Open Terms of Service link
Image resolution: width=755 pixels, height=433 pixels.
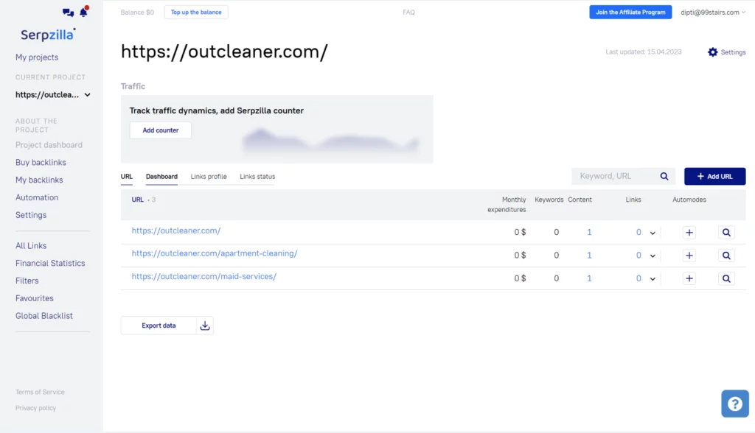pos(40,392)
